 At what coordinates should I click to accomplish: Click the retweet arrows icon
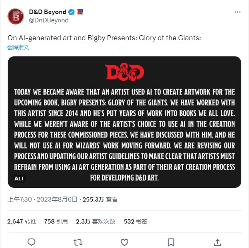(77, 242)
